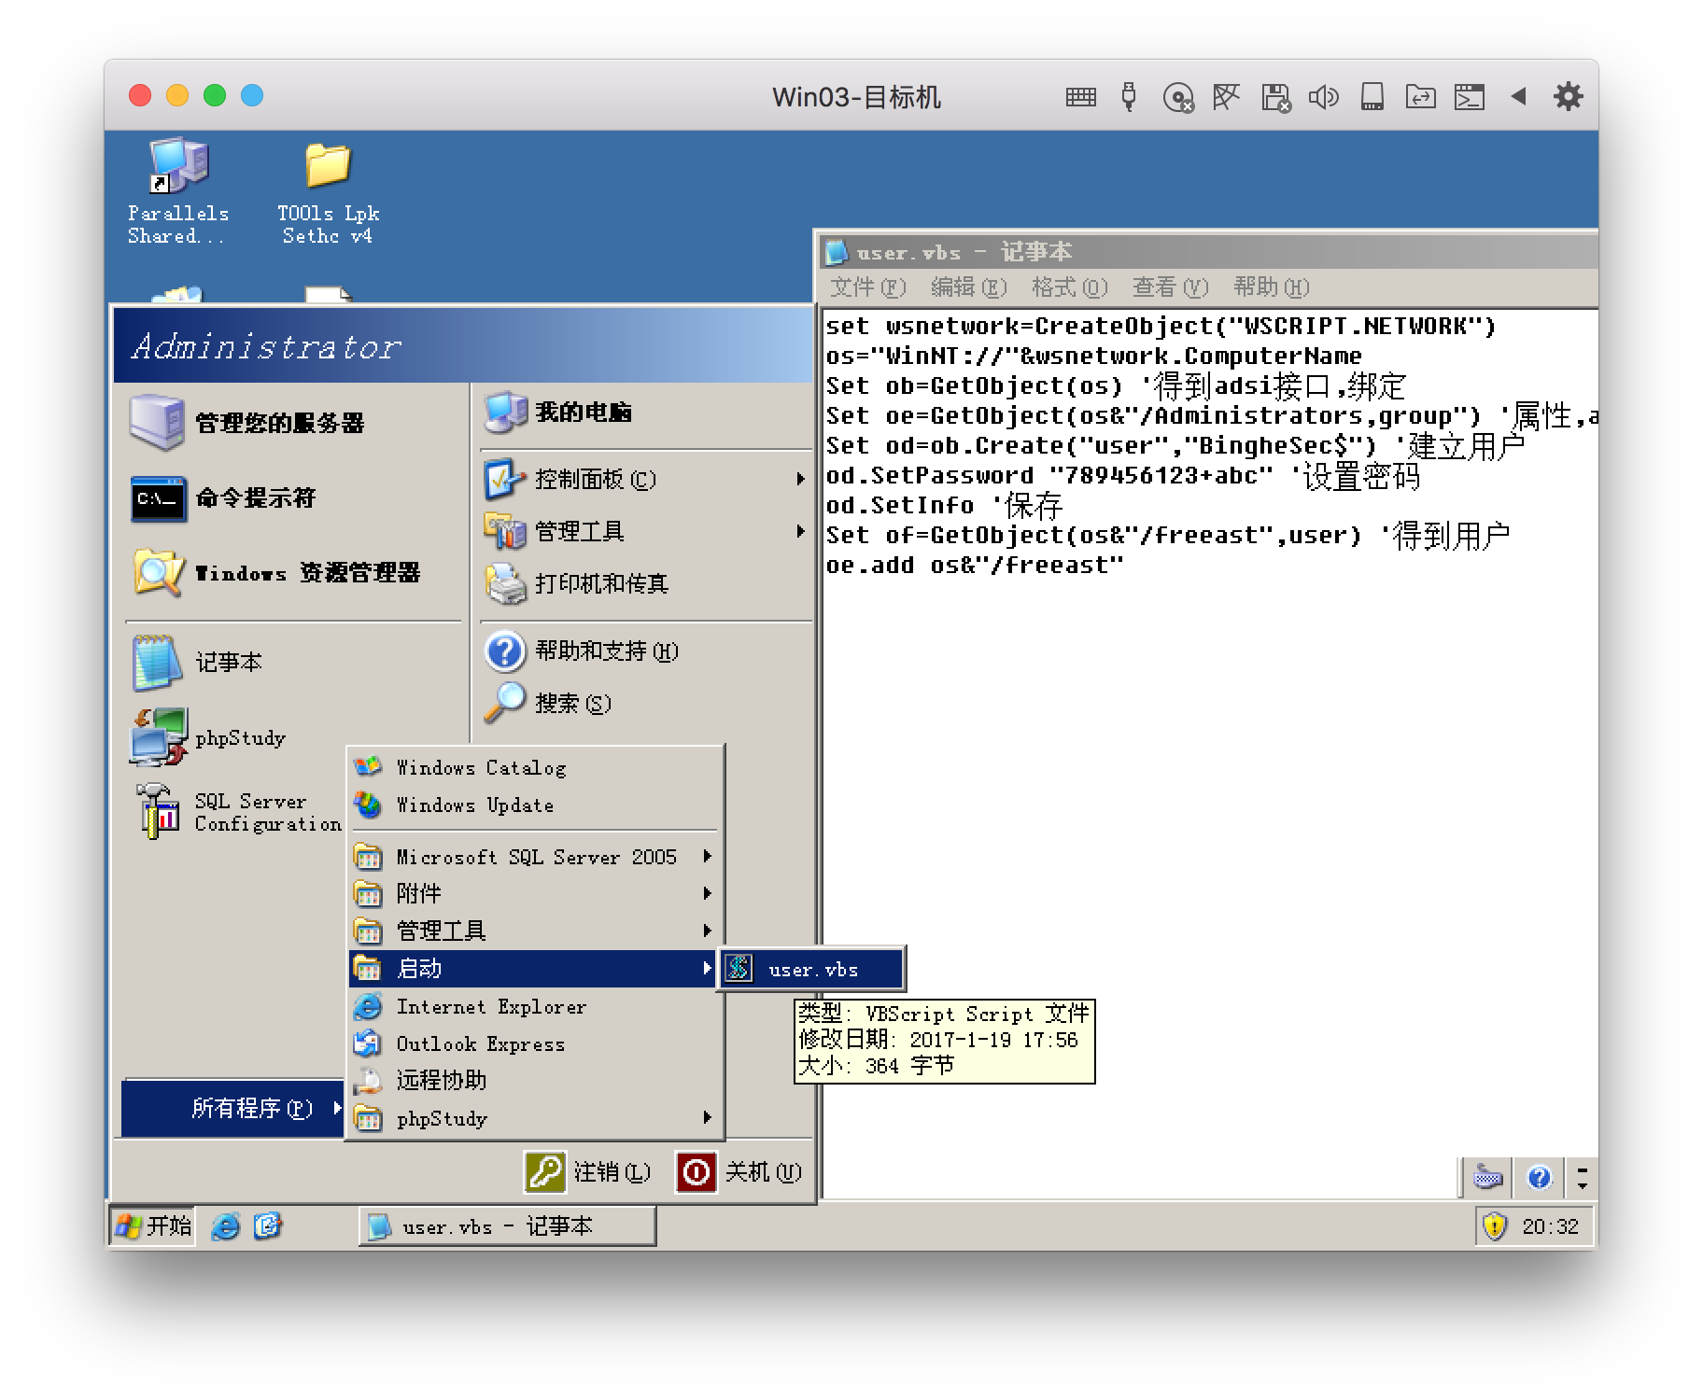Image resolution: width=1703 pixels, height=1400 pixels.
Task: Click the CD/DVD drive icon in Parallels toolbar
Action: point(1178,97)
